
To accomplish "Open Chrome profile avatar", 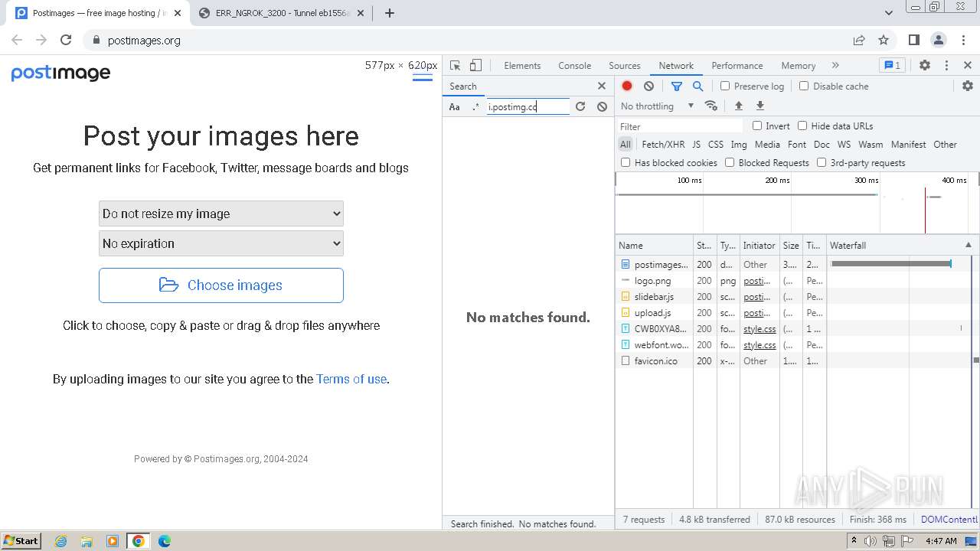I will coord(939,40).
